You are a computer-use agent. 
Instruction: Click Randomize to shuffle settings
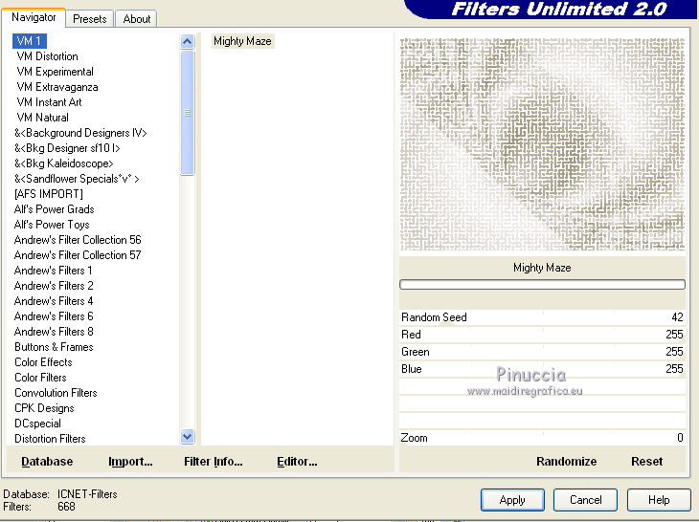[567, 462]
